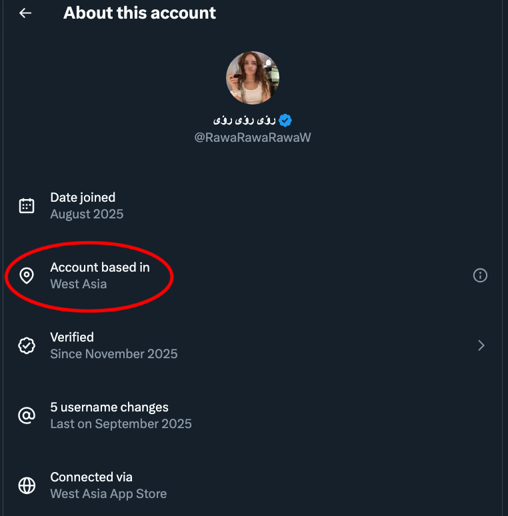The width and height of the screenshot is (508, 516).
Task: Open the info icon for account location
Action: click(x=480, y=276)
